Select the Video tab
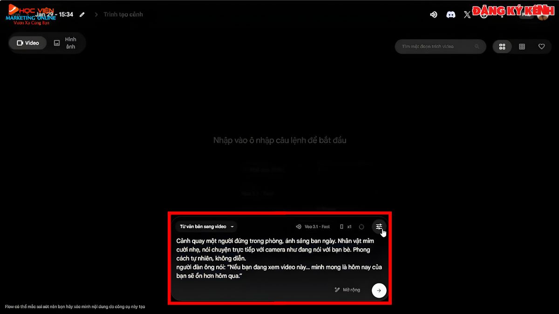Image resolution: width=559 pixels, height=314 pixels. click(x=28, y=43)
